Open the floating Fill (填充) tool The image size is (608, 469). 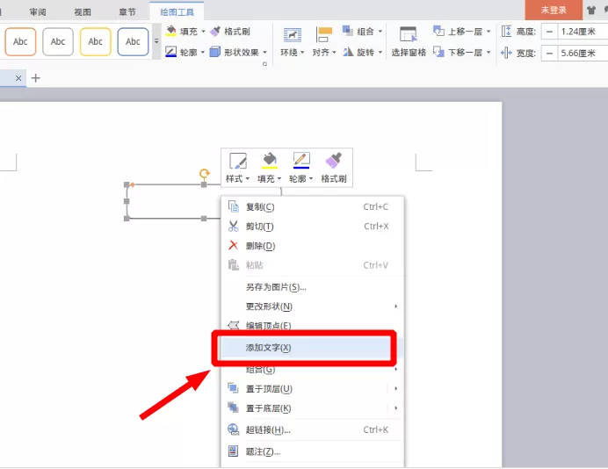pos(269,168)
